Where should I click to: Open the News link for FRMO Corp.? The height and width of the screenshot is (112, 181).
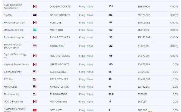pos(90,87)
